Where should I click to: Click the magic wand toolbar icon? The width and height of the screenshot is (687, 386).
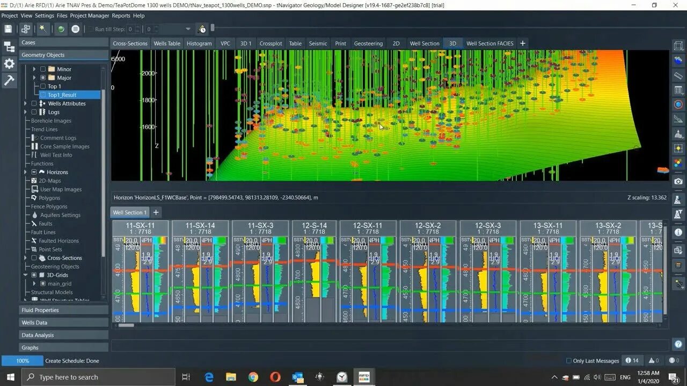[42, 29]
